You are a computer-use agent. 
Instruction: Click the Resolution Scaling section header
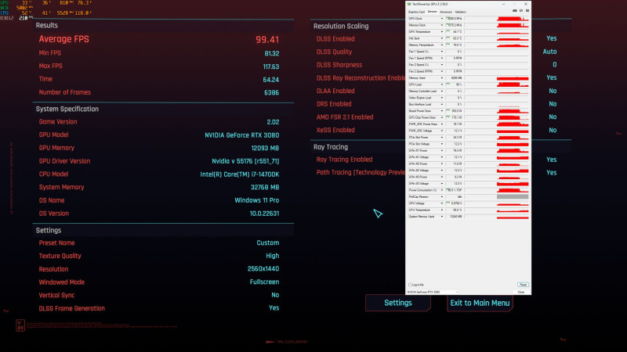pyautogui.click(x=341, y=27)
